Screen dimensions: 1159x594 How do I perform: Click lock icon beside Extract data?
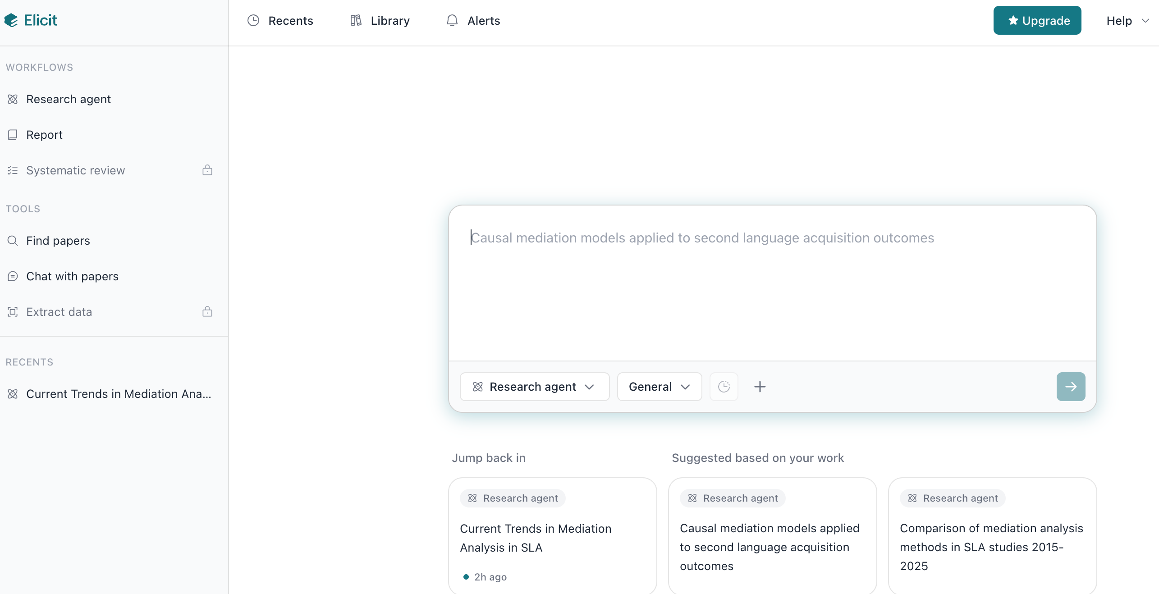[207, 311]
